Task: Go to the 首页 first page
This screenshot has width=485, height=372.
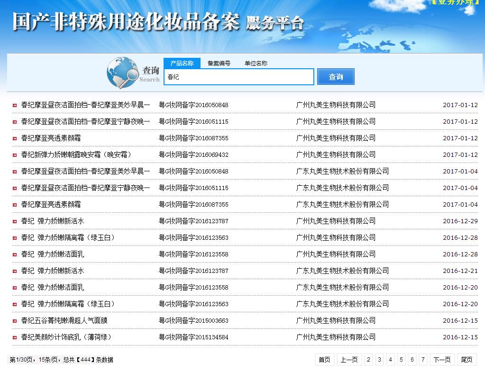Action: click(324, 360)
